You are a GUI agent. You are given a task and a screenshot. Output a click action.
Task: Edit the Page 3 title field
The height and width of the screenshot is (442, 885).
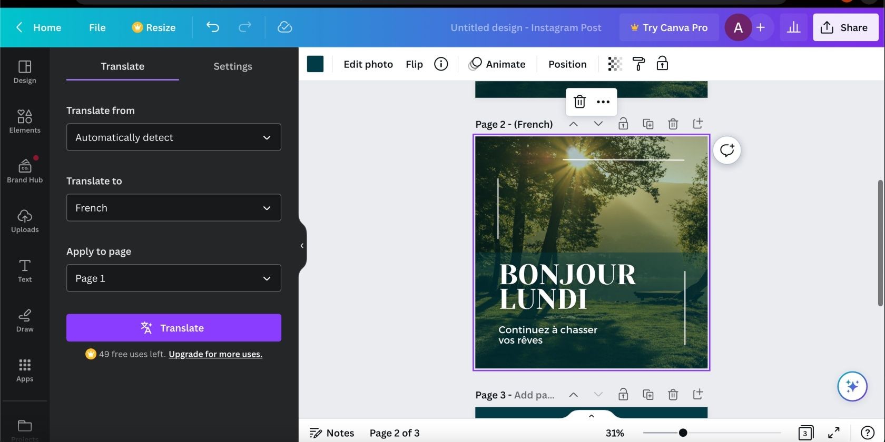(534, 395)
